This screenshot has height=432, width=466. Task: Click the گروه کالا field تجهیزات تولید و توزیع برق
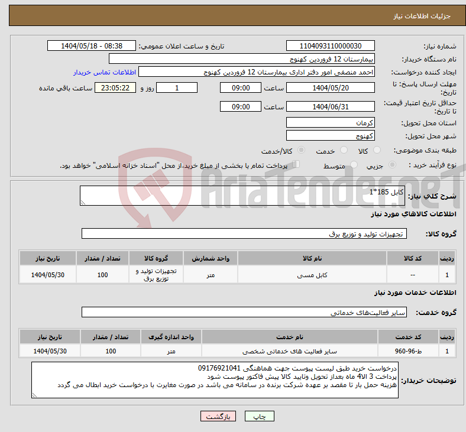point(244,233)
